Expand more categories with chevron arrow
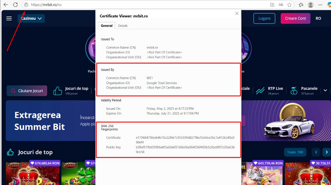The height and width of the screenshot is (185, 331). coord(325,90)
